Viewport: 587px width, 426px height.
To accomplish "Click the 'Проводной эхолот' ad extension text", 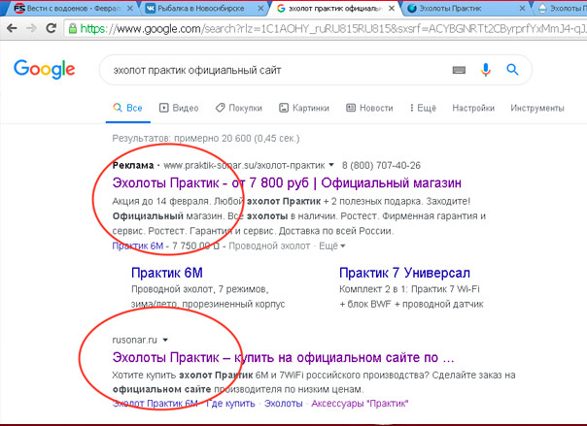I will pyautogui.click(x=269, y=246).
